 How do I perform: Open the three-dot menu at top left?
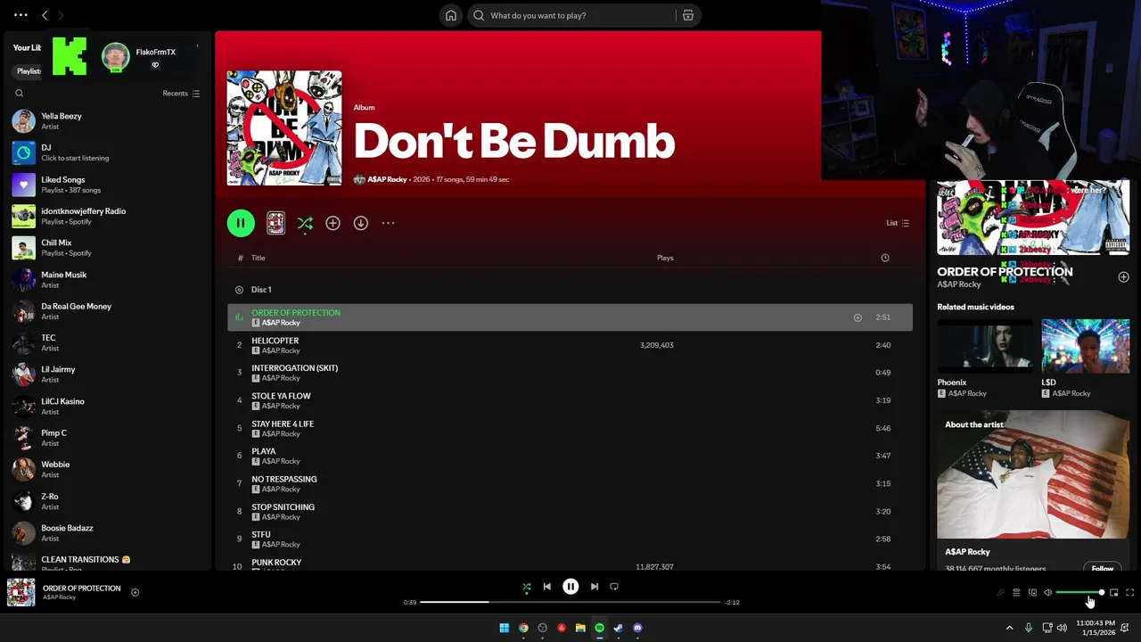coord(21,15)
